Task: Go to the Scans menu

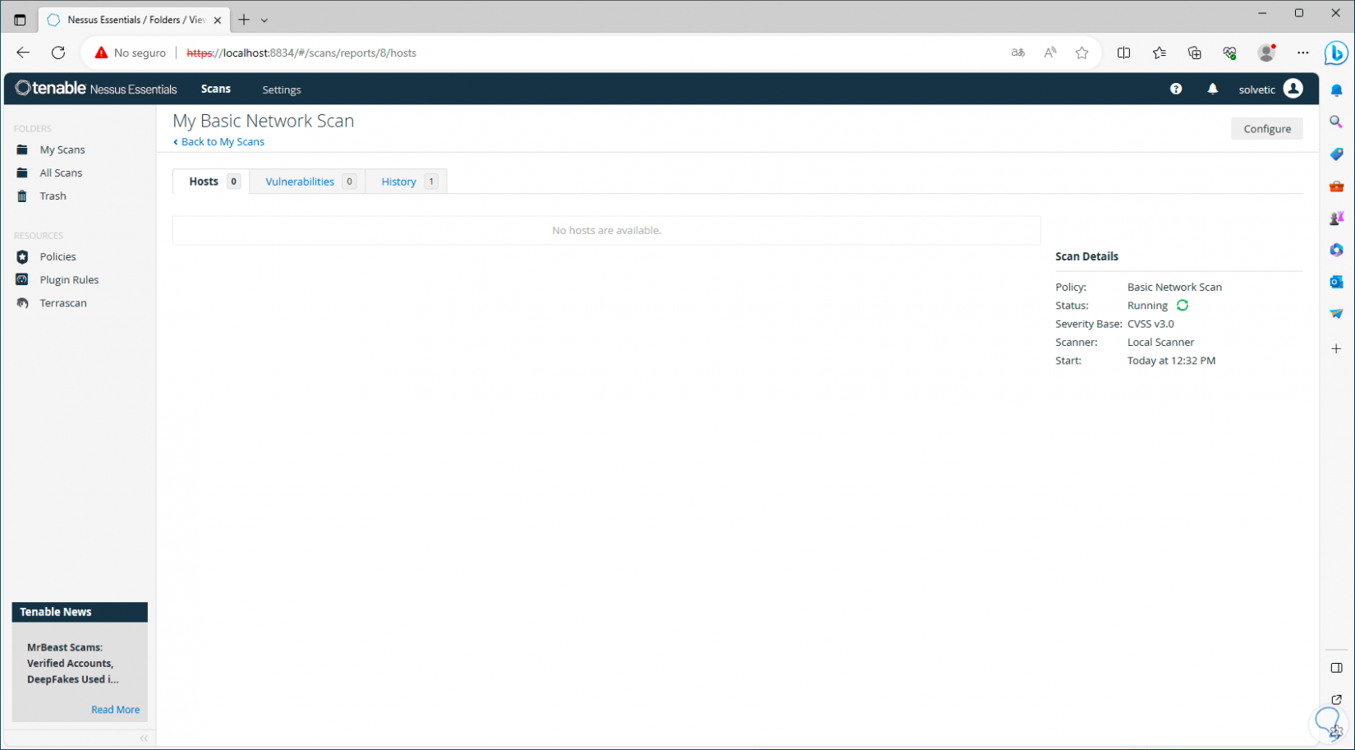Action: 216,89
